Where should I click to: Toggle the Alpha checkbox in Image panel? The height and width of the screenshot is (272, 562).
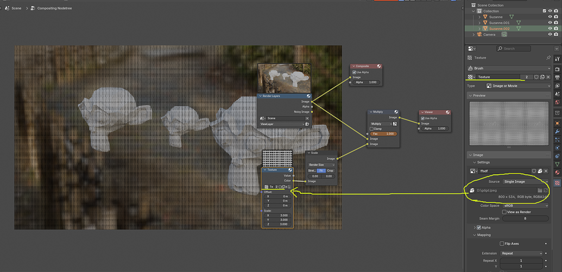tap(479, 227)
